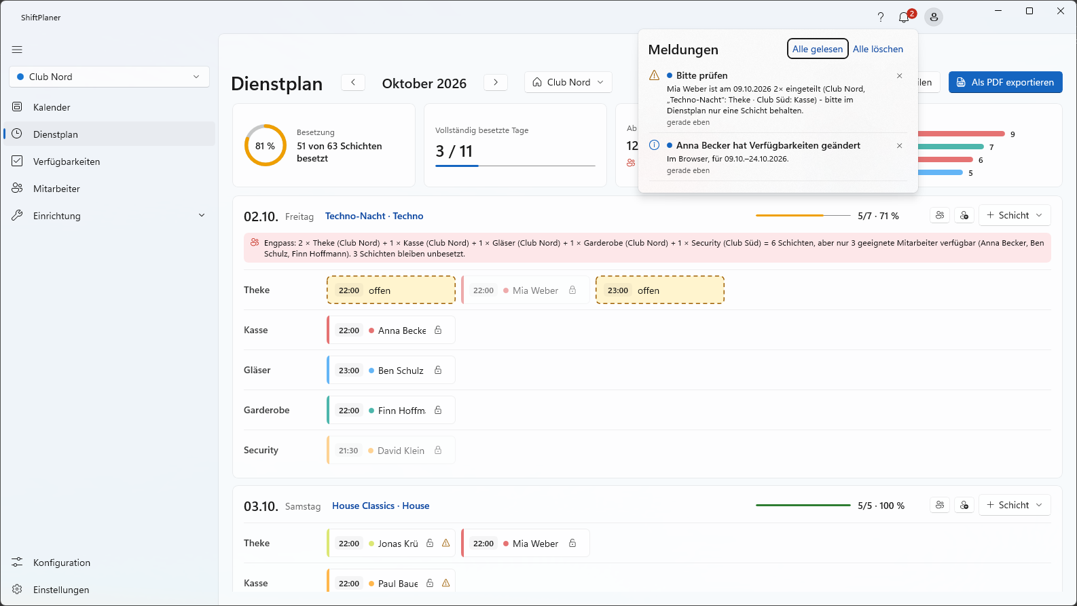The width and height of the screenshot is (1077, 606).
Task: Click the 5/5 · 100 % staffing progress bar
Action: (803, 505)
